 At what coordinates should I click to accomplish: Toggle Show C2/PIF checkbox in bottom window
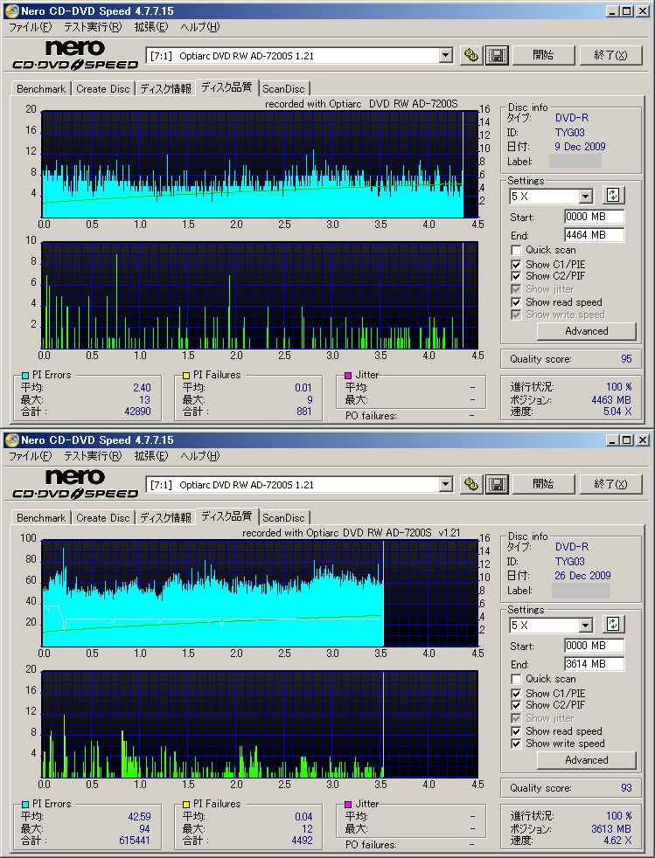tap(516, 705)
